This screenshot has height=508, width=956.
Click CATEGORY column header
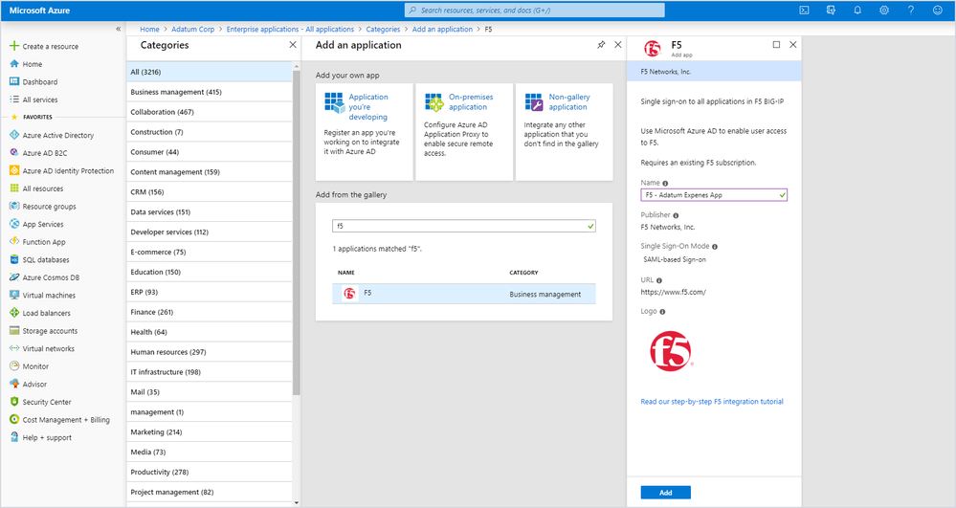click(523, 273)
